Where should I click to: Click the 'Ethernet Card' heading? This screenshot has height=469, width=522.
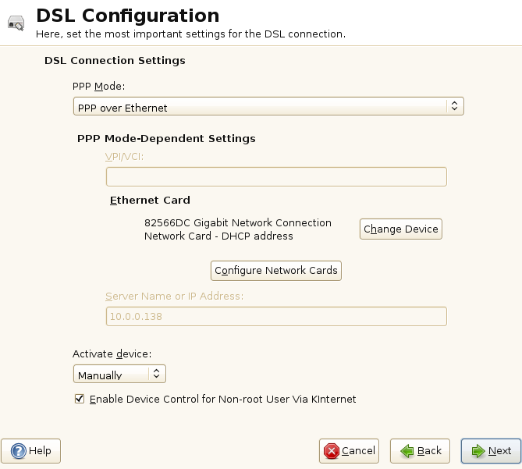pyautogui.click(x=150, y=201)
